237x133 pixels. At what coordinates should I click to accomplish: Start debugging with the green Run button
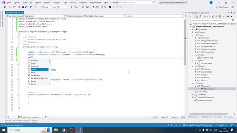tap(75, 7)
